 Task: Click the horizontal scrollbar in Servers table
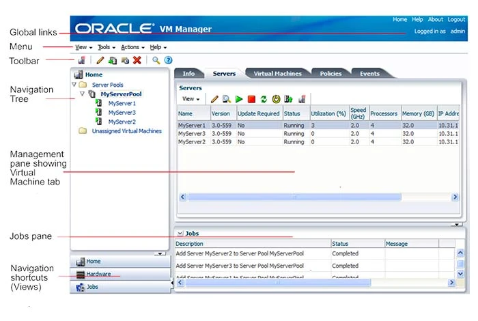click(x=294, y=197)
